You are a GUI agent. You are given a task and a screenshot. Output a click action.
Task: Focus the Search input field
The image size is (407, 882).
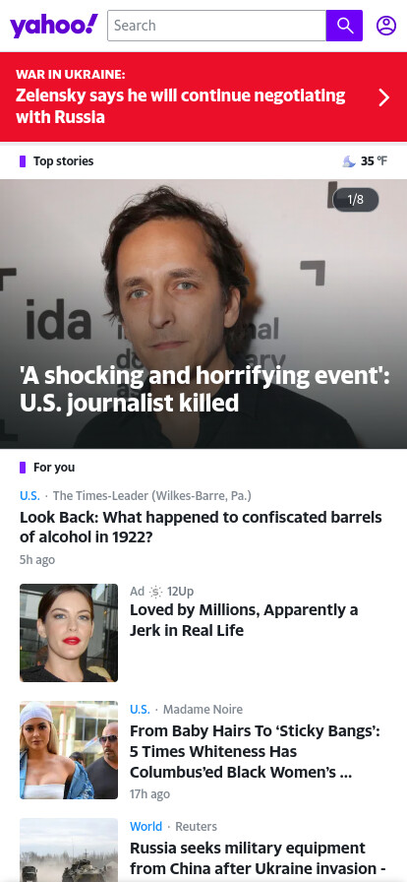[x=217, y=26]
